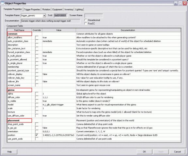Enable the FourCC checkbox

86,23
